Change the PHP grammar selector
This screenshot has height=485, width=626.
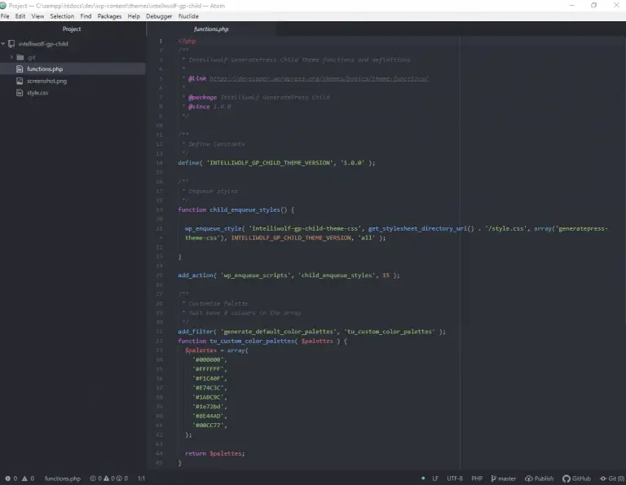point(477,478)
